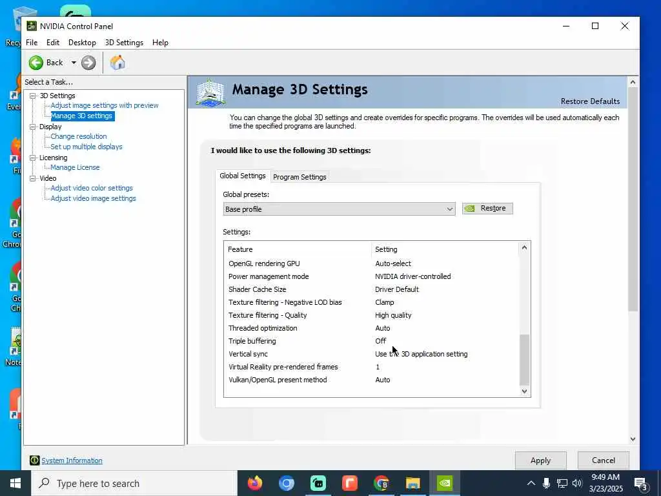Image resolution: width=661 pixels, height=496 pixels.
Task: Click the grey Forward arrow icon
Action: (x=88, y=63)
